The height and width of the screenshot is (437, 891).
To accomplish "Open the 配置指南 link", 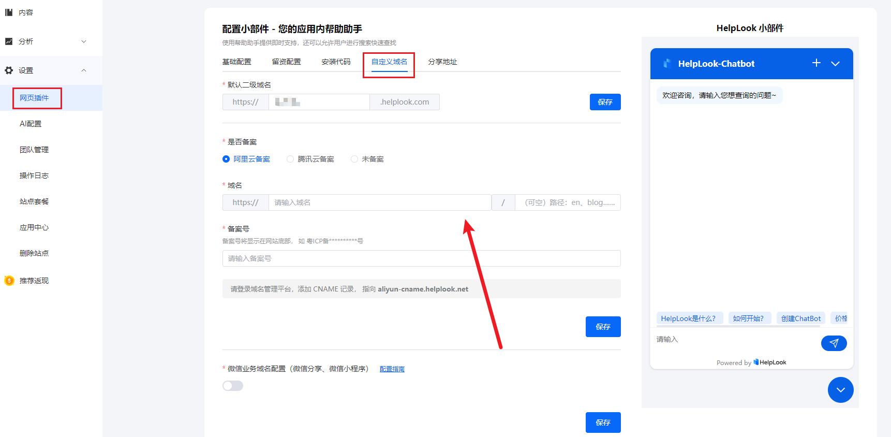I will (392, 369).
